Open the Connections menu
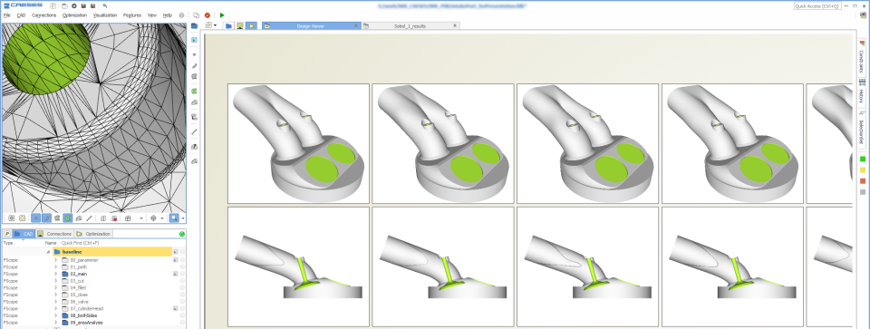Screen dimensions: 870x329 (43, 15)
